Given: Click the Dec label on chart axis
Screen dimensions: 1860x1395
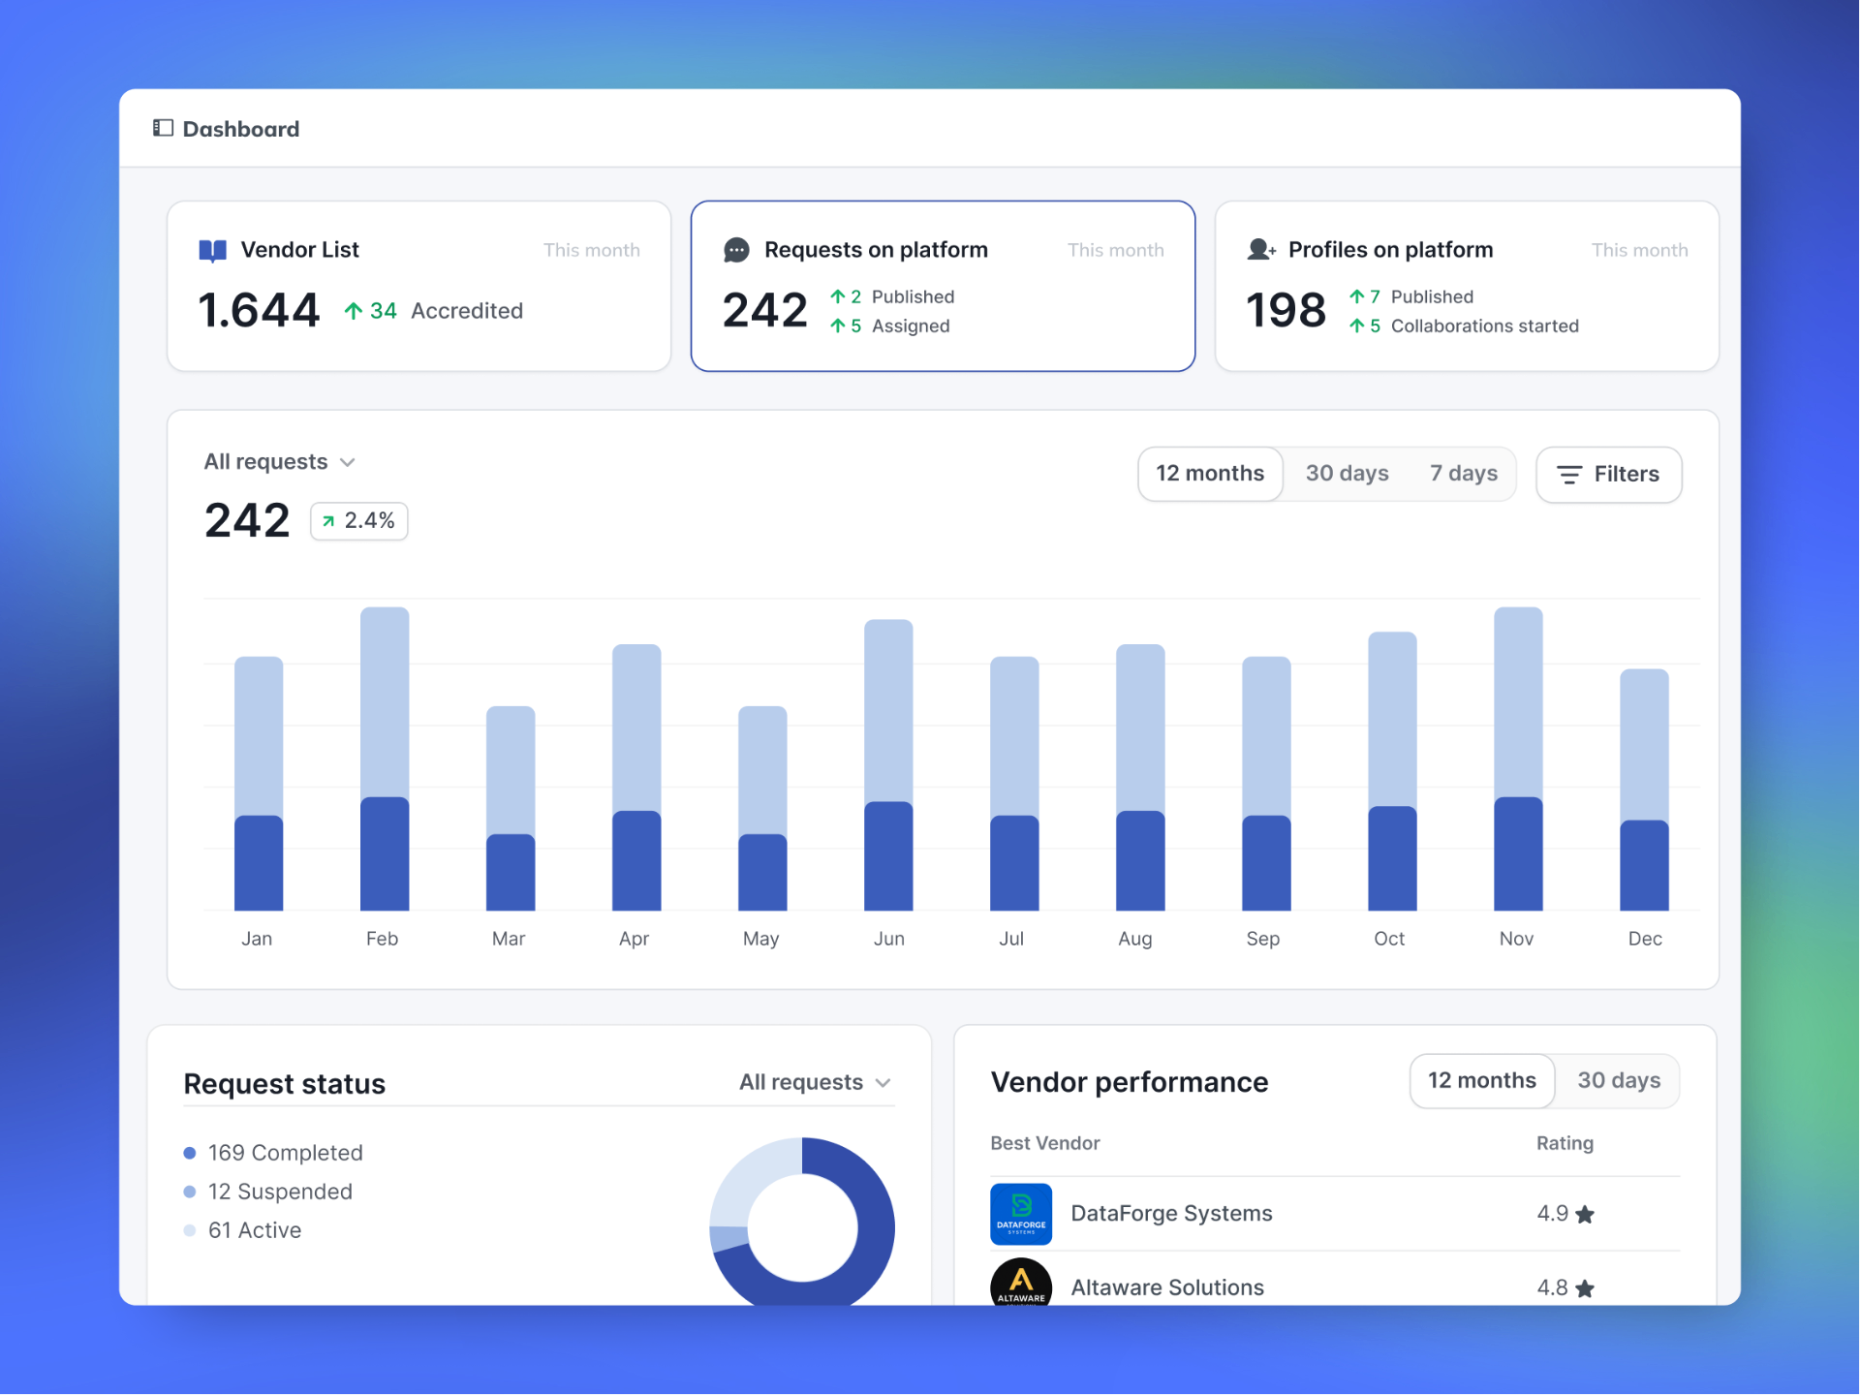Looking at the screenshot, I should click(x=1645, y=939).
